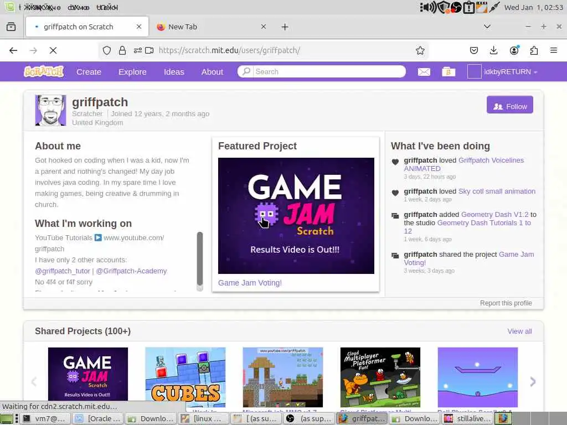Open the Sky cotl small animation link
This screenshot has width=567, height=425.
pos(497,191)
